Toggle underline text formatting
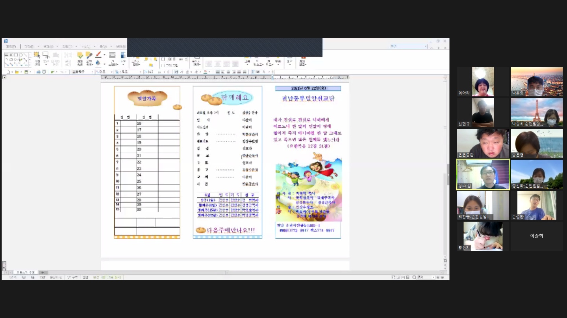Image resolution: width=567 pixels, height=318 pixels. [186, 72]
